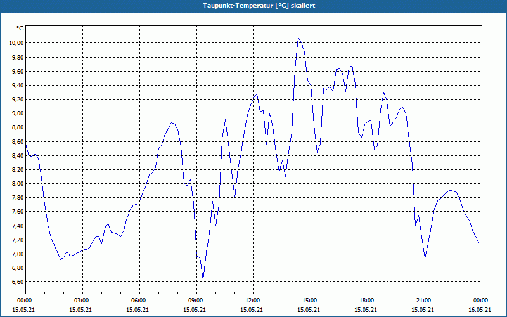The height and width of the screenshot is (317, 507).
Task: Click the 03:00 time label
Action: [82, 301]
